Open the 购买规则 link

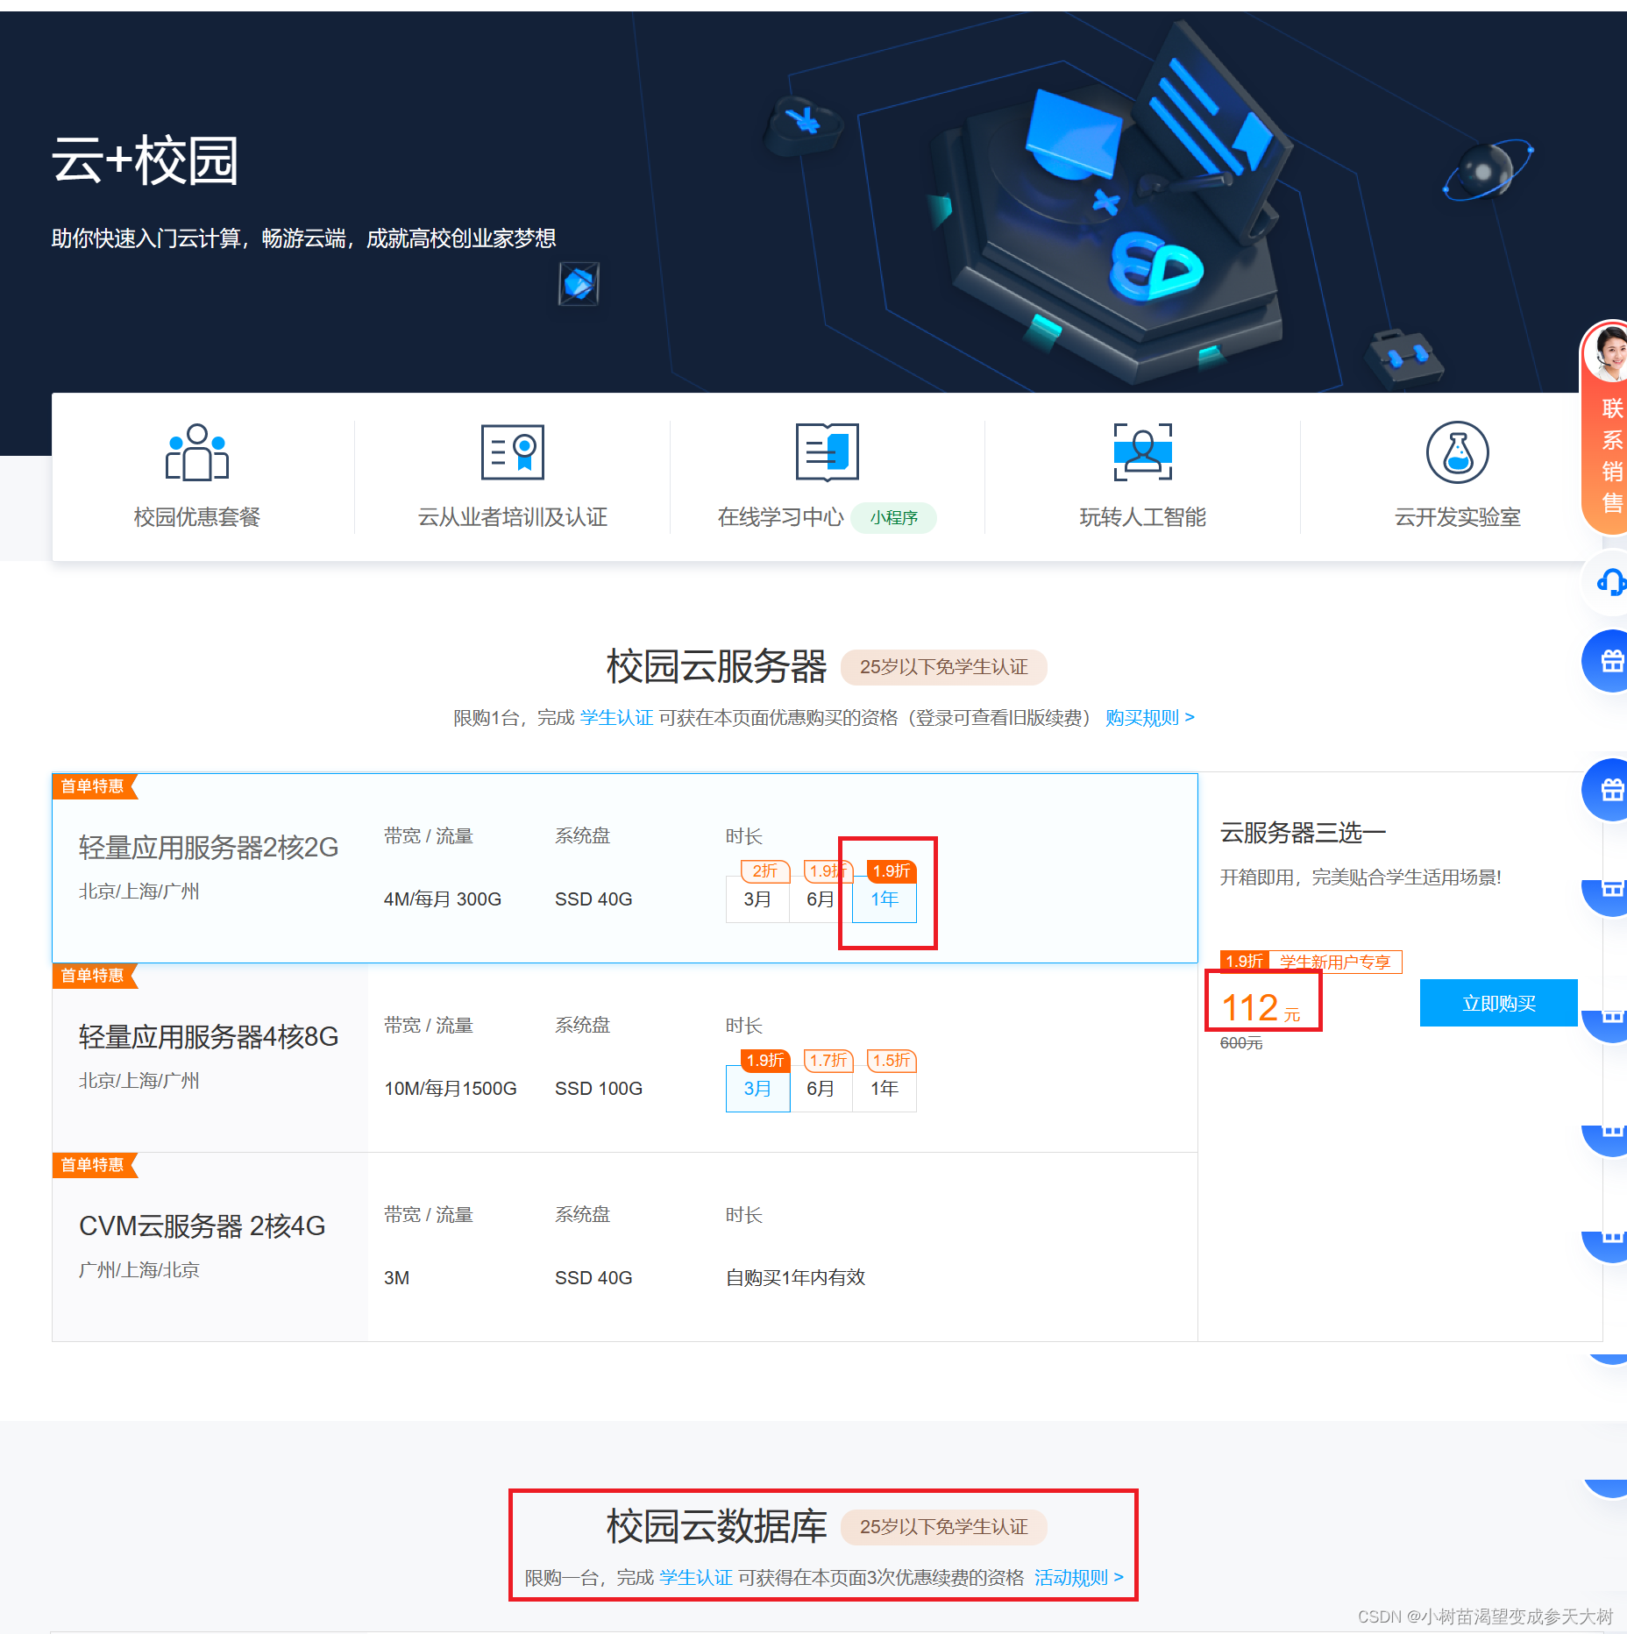[1149, 718]
